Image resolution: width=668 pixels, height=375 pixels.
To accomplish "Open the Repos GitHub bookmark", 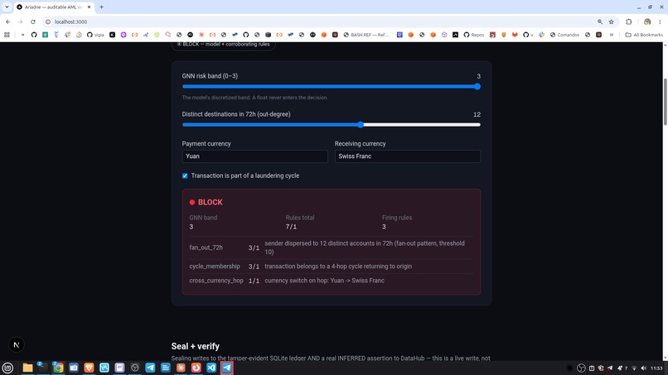I will coord(474,35).
